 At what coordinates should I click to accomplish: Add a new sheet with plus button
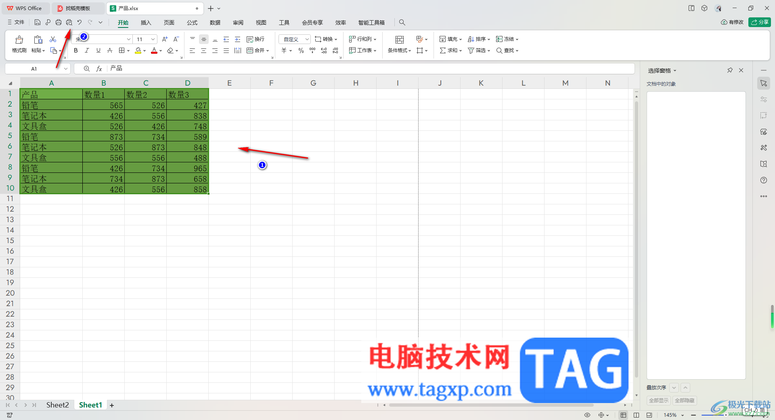click(112, 405)
